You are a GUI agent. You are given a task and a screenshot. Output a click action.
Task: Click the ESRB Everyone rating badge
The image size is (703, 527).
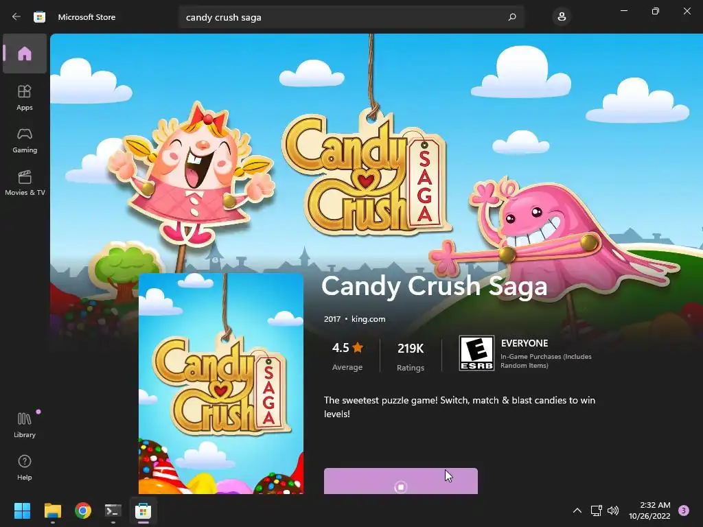pyautogui.click(x=476, y=353)
